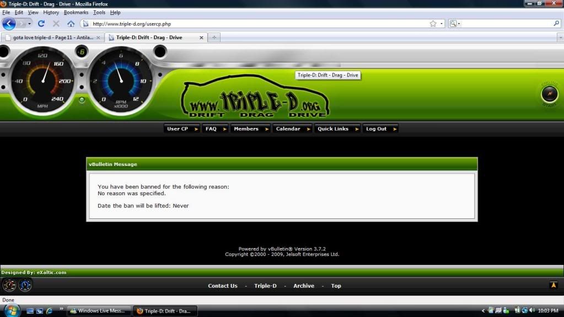Click the FAQ nav button
Screen dimensions: 564x317
point(215,129)
